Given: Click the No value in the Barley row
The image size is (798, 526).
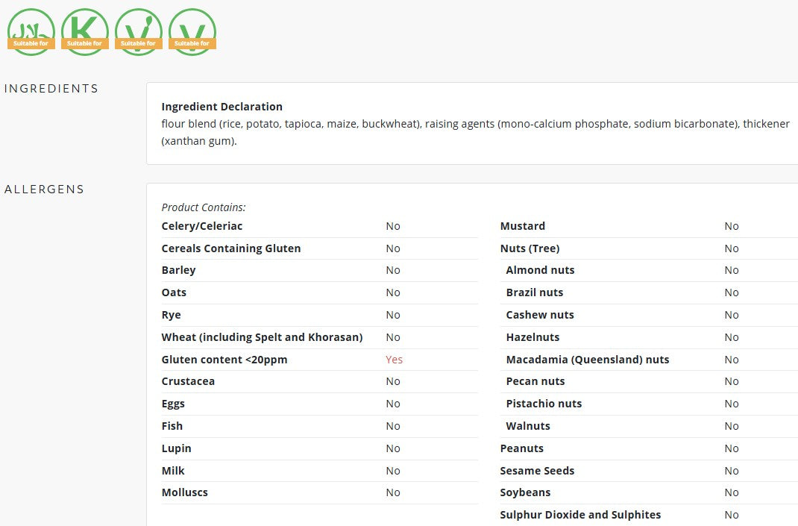Looking at the screenshot, I should 393,270.
